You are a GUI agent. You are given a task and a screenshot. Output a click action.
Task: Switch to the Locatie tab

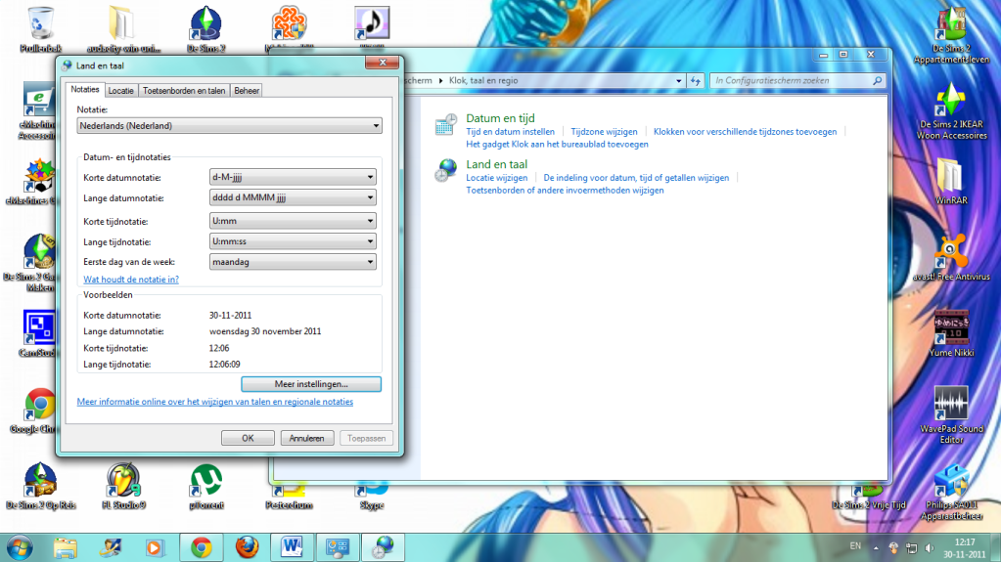tap(121, 90)
